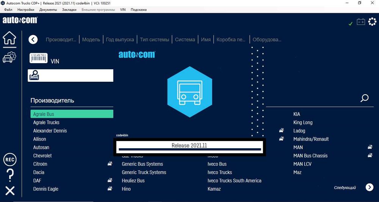The image size is (379, 202).
Task: Select Autosan manufacturer
Action: pyautogui.click(x=41, y=147)
